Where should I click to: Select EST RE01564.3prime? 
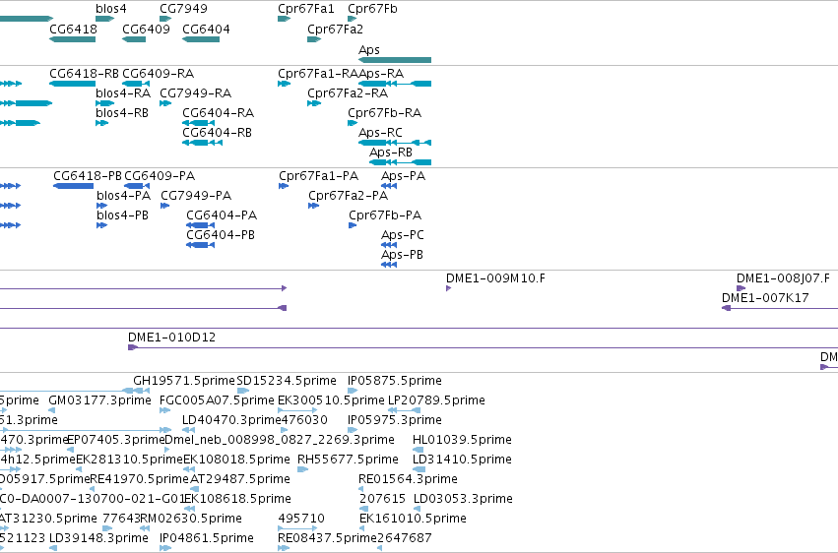click(408, 479)
